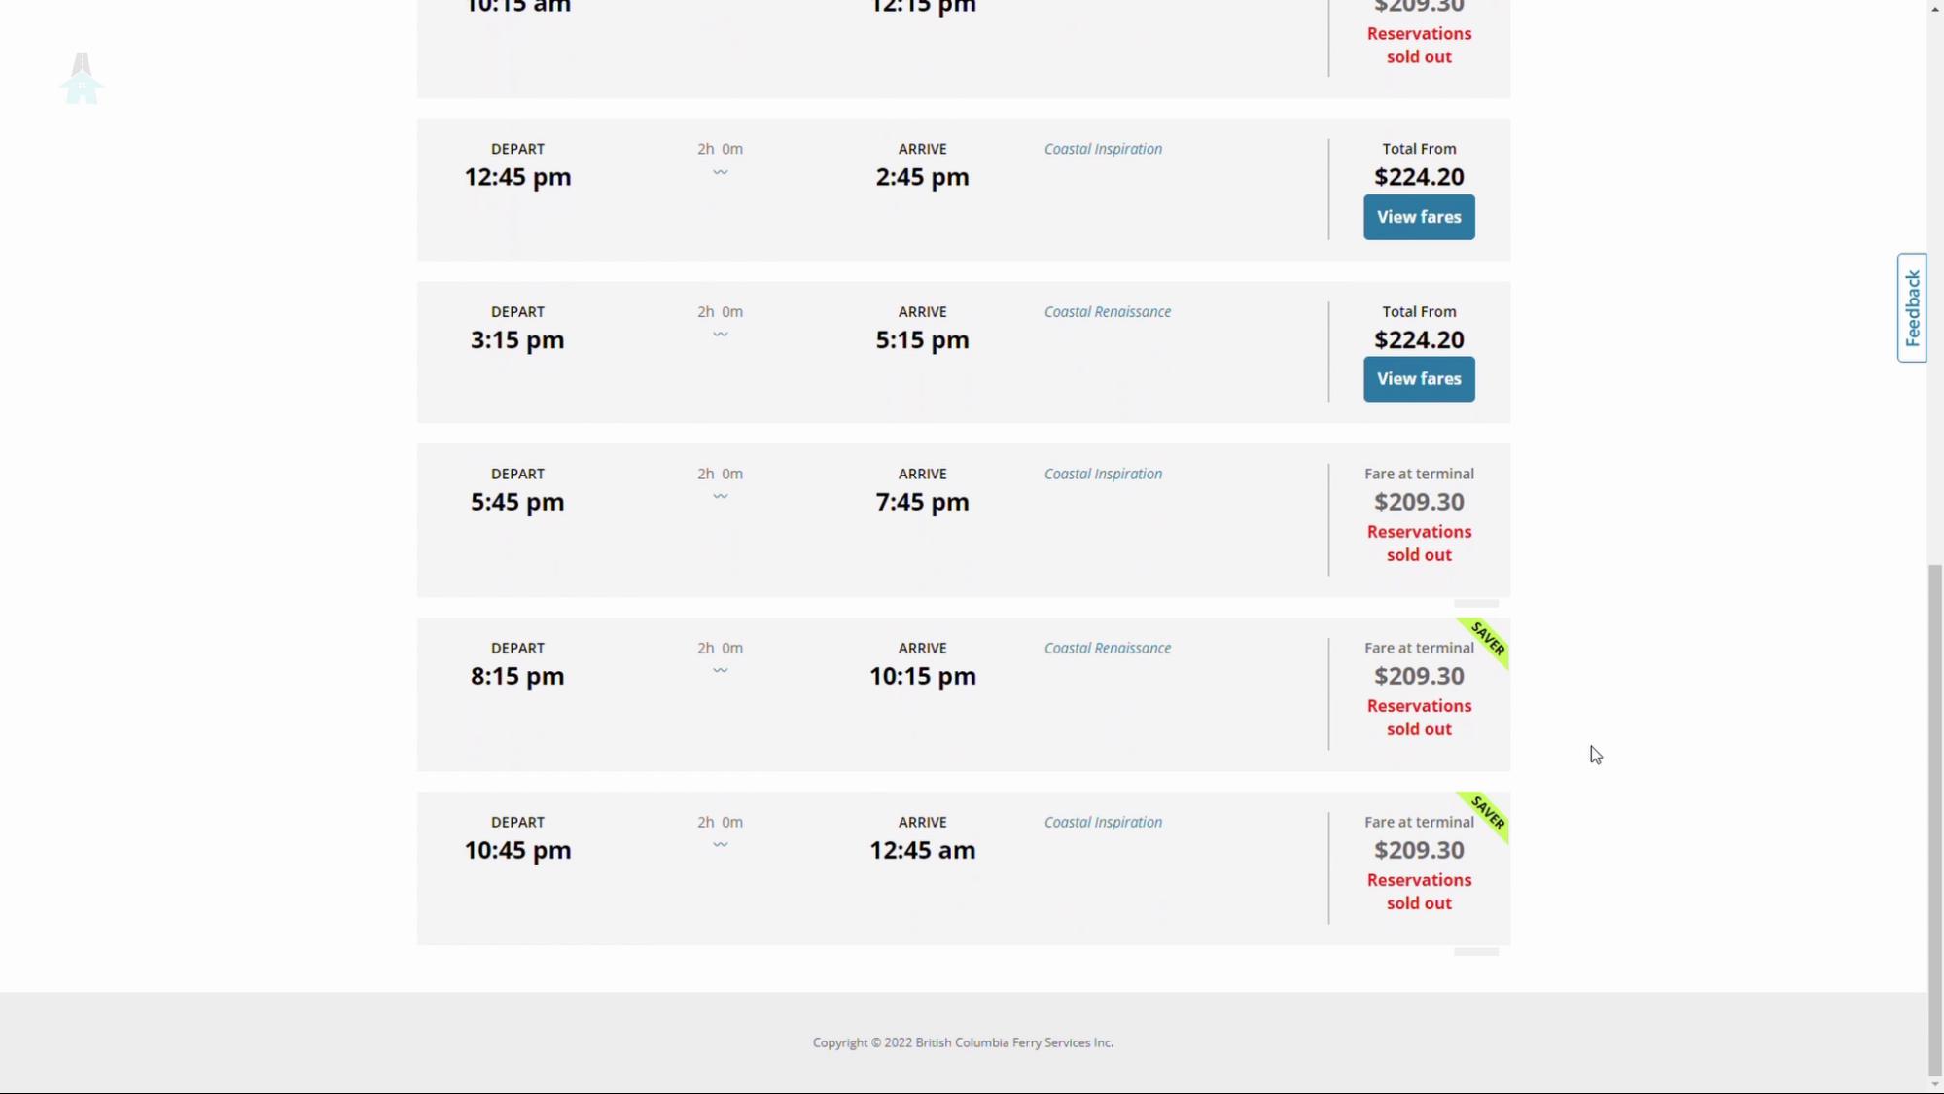Click the ferry logo icon at top left
The width and height of the screenshot is (1944, 1094).
point(82,79)
